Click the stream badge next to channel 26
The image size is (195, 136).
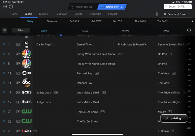coord(18,131)
